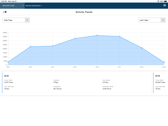Select the 8/17 data point on chart
Screen dimensions: 168x126
point(120,37)
